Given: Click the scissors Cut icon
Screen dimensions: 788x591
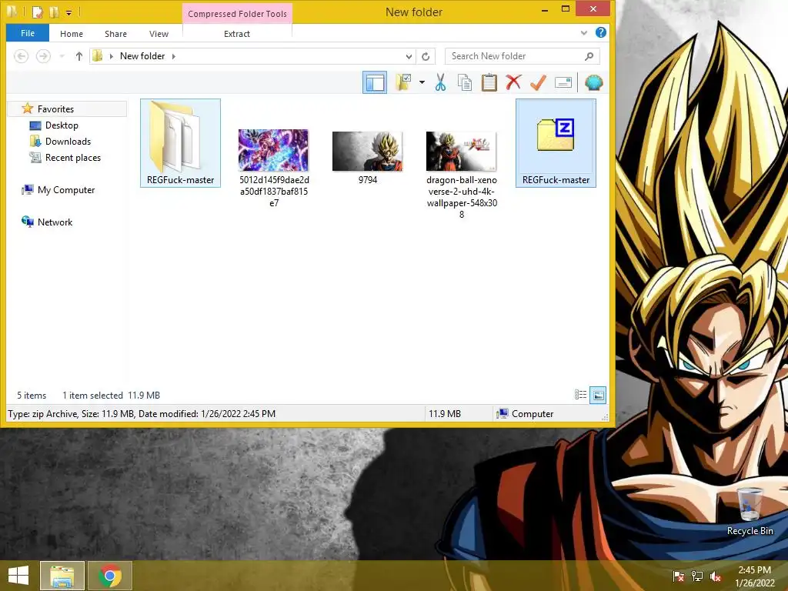Looking at the screenshot, I should coord(440,82).
